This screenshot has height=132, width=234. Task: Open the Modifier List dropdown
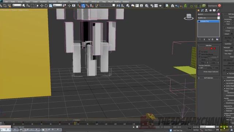tap(208, 18)
